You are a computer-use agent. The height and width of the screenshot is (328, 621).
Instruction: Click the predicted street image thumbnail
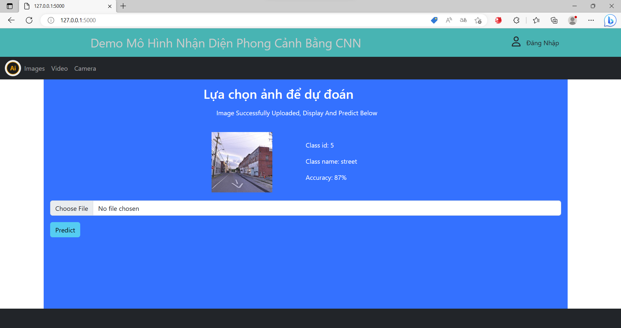coord(242,162)
